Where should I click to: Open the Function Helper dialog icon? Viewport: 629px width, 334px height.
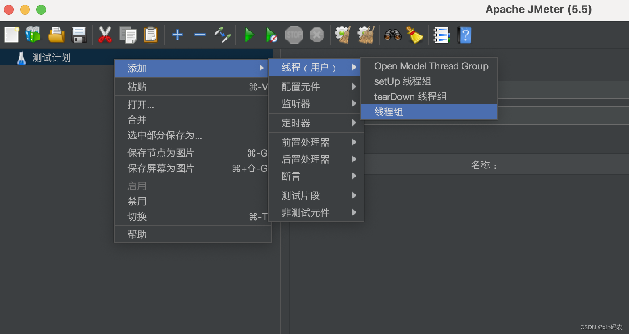(x=442, y=35)
